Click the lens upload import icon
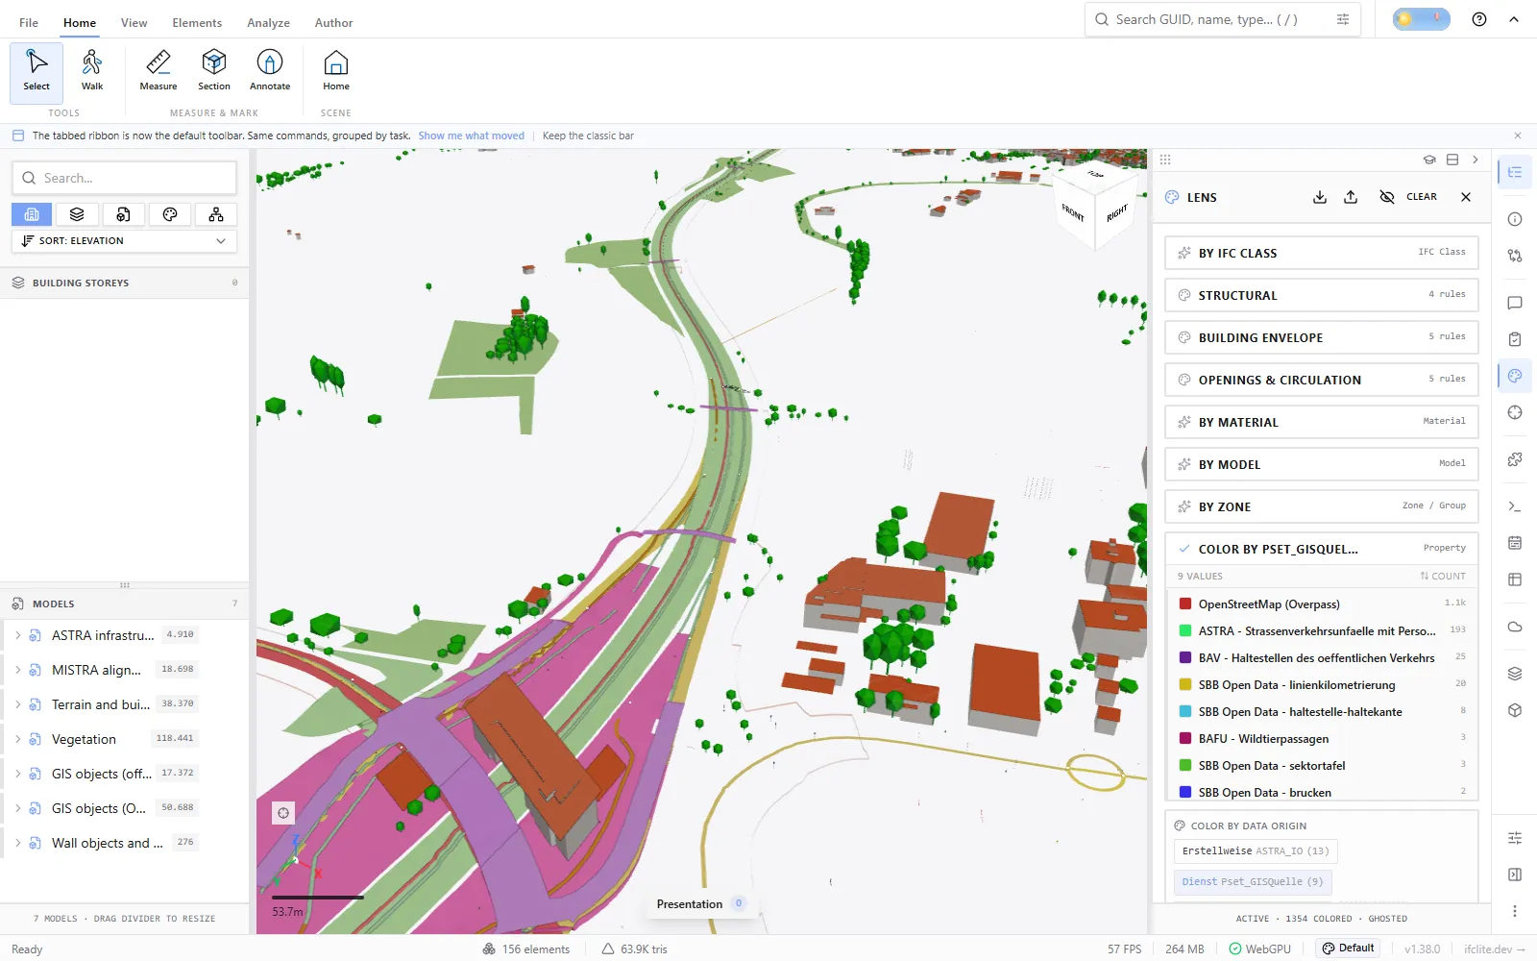This screenshot has height=961, width=1537. [1351, 197]
